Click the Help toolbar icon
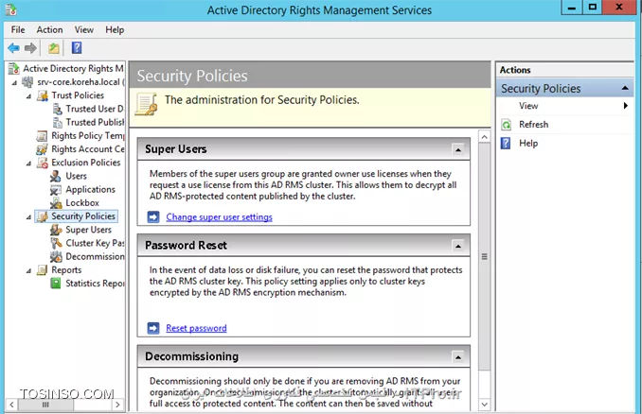 tap(77, 48)
